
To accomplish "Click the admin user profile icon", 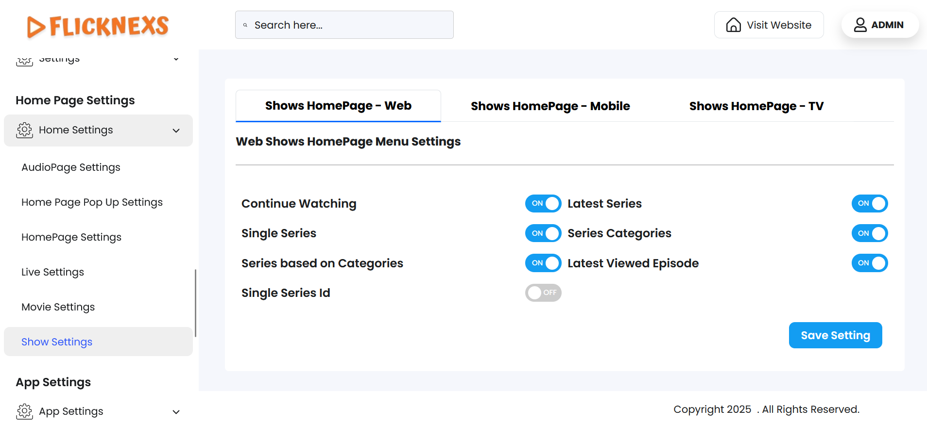I will [x=860, y=25].
